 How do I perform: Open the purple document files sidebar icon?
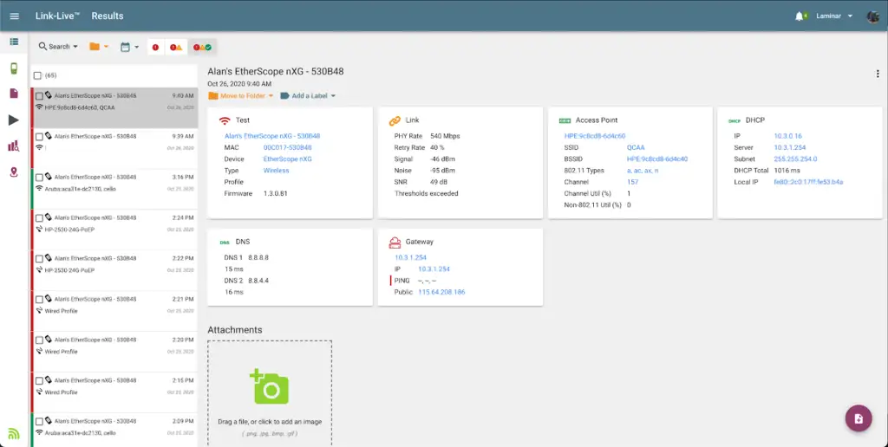tap(14, 94)
